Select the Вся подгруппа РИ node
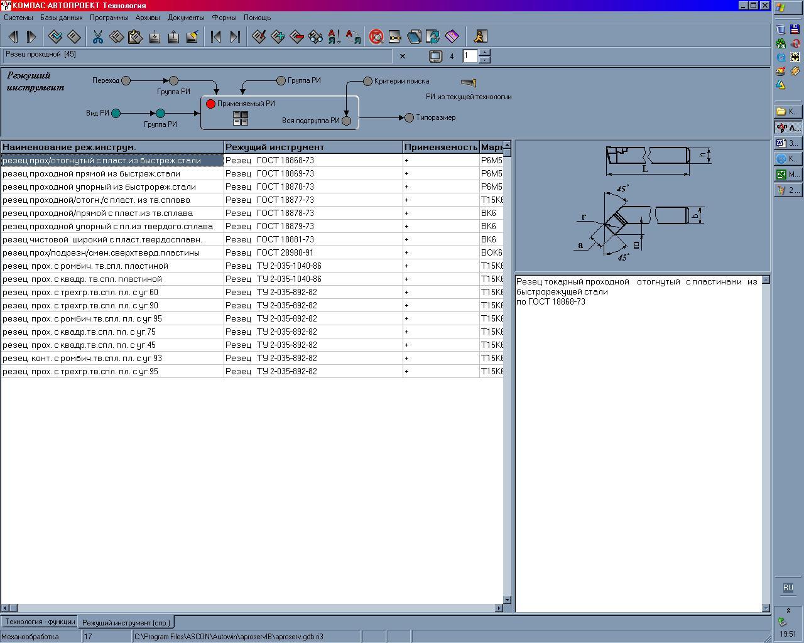This screenshot has height=643, width=804. [x=346, y=121]
